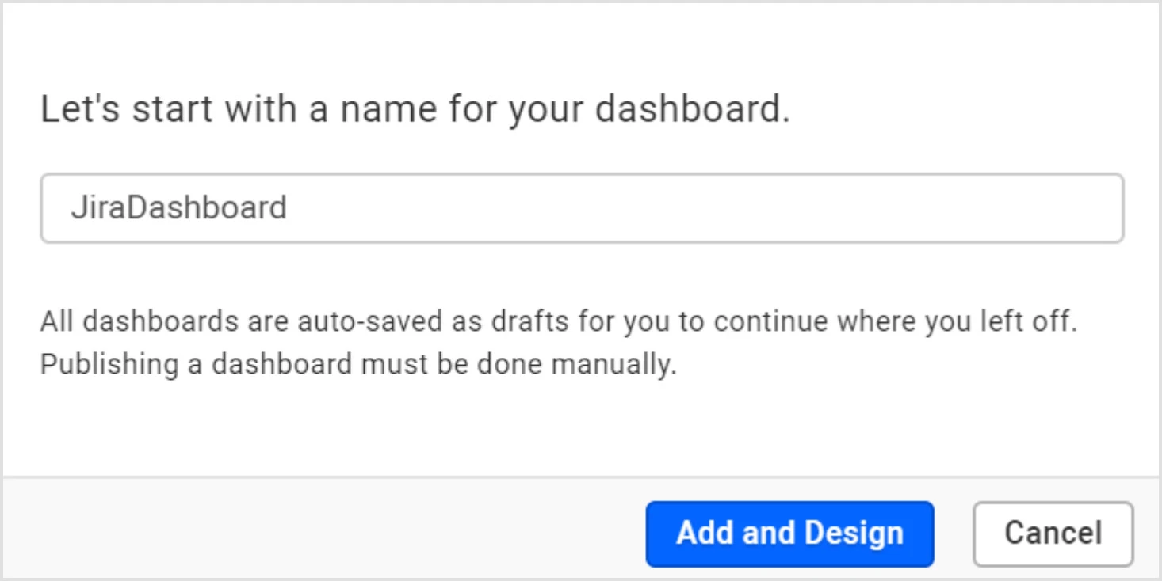Place cursor at end of JiraDashboard name
The width and height of the screenshot is (1162, 581).
point(287,208)
